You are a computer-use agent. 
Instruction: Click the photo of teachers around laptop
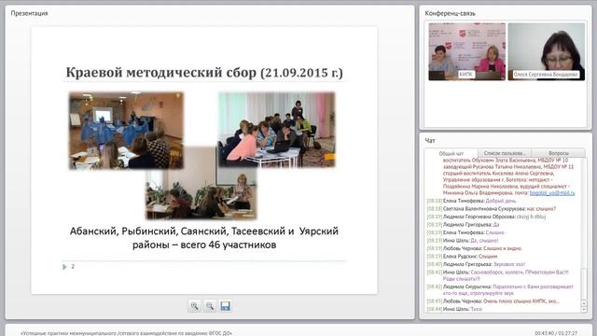277,130
